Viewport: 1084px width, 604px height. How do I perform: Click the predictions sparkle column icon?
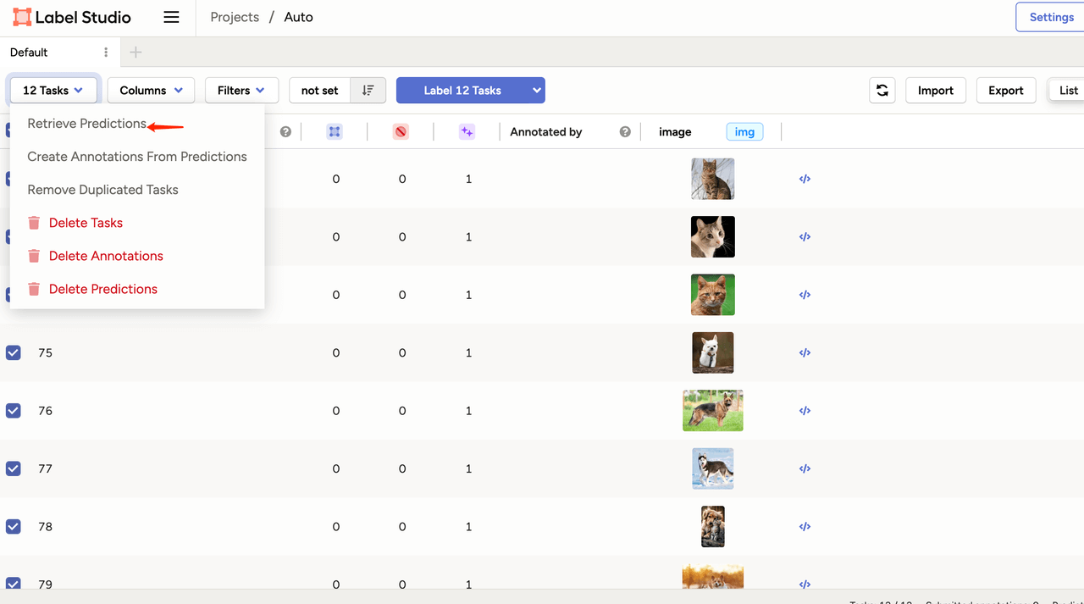tap(467, 132)
